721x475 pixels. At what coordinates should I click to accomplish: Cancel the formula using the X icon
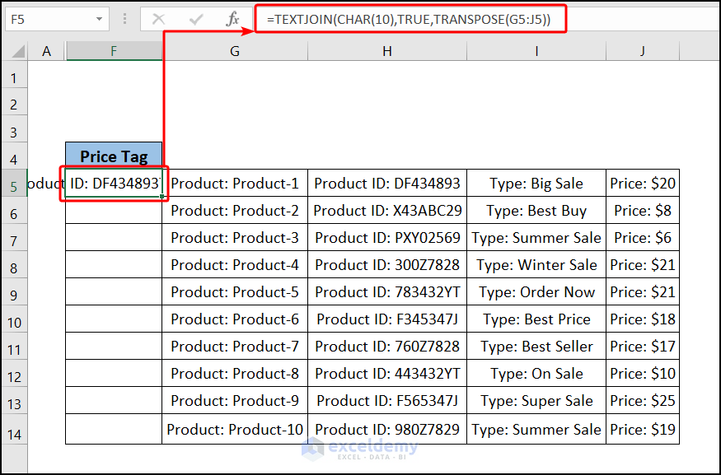(x=158, y=18)
